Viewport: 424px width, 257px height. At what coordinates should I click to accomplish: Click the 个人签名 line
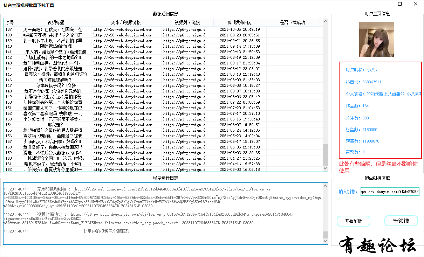tap(383, 94)
